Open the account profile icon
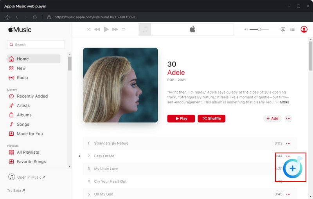 [304, 29]
